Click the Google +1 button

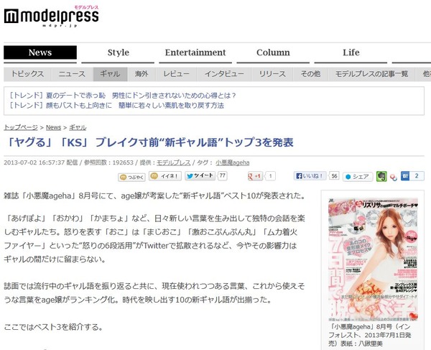coord(255,176)
